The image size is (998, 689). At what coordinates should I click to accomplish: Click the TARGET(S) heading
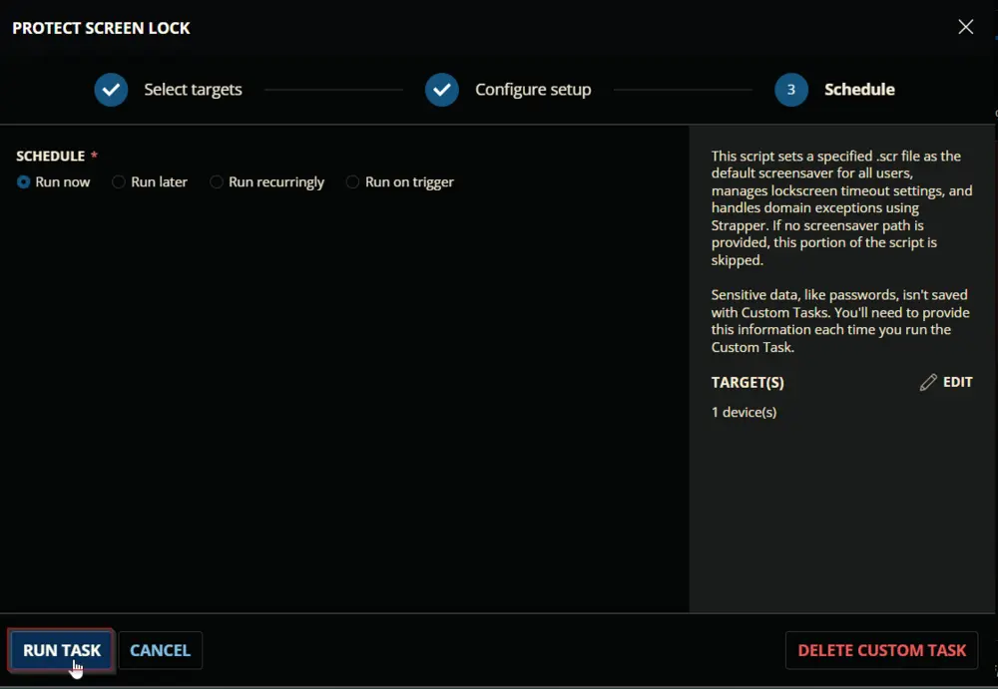tap(748, 382)
